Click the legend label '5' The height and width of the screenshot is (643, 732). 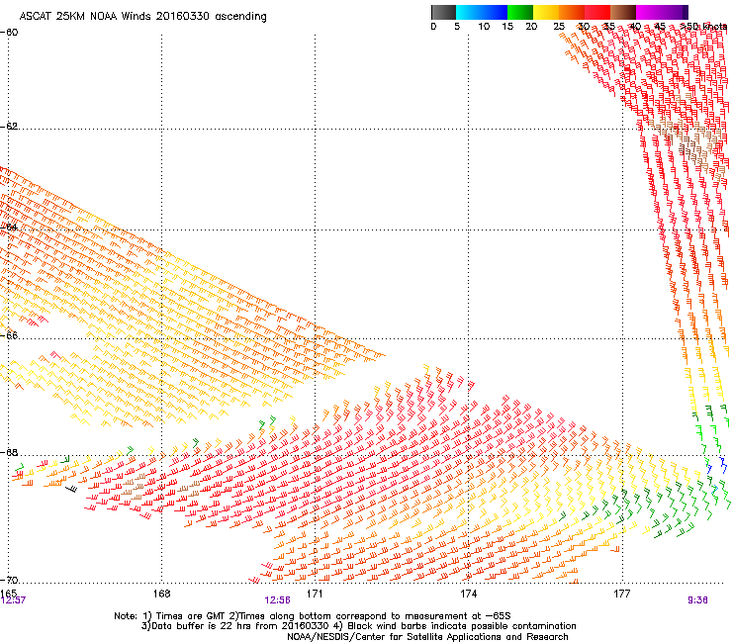[457, 27]
